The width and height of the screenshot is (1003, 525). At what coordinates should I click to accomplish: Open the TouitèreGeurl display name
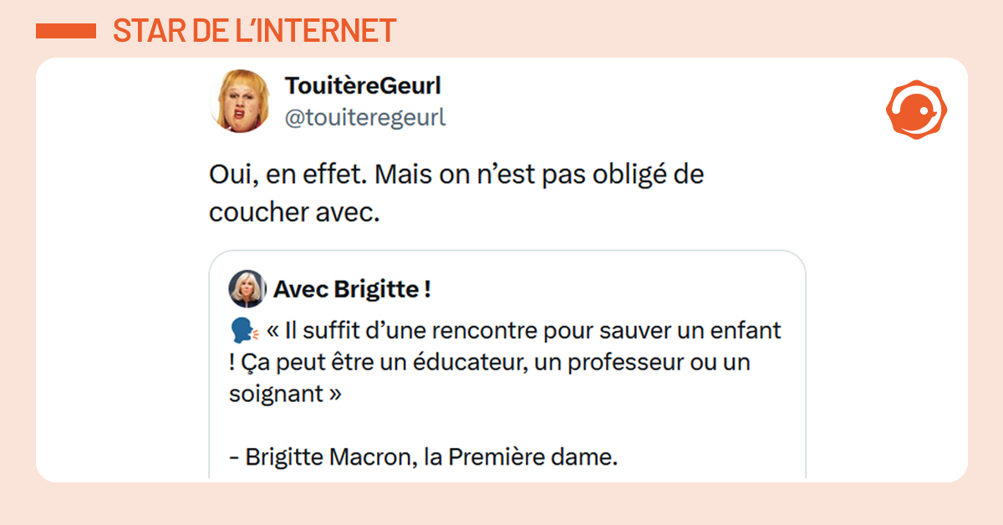click(x=362, y=85)
